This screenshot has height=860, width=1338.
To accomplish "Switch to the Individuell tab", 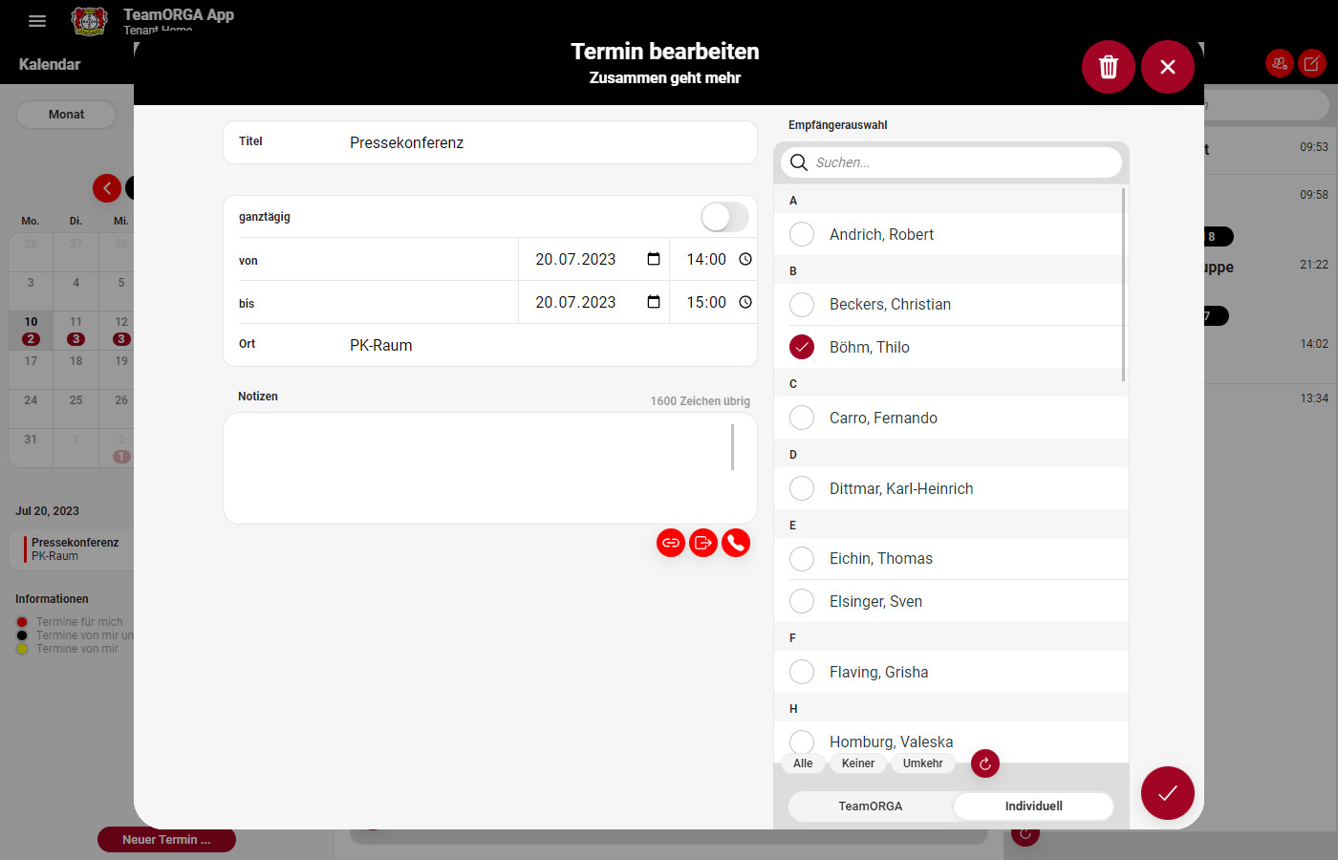I will (x=1033, y=806).
